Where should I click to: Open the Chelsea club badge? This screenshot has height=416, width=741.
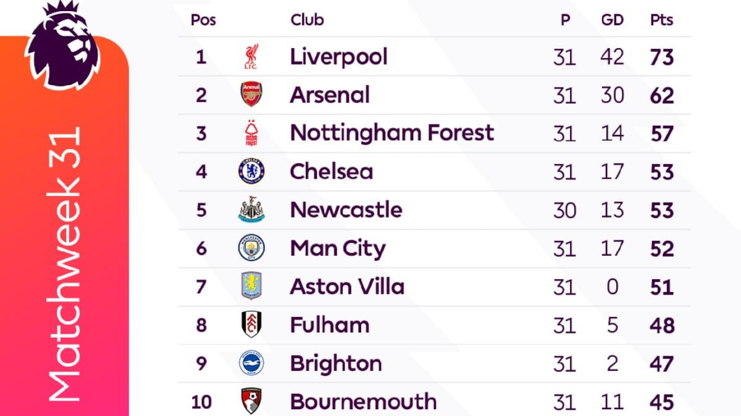251,171
